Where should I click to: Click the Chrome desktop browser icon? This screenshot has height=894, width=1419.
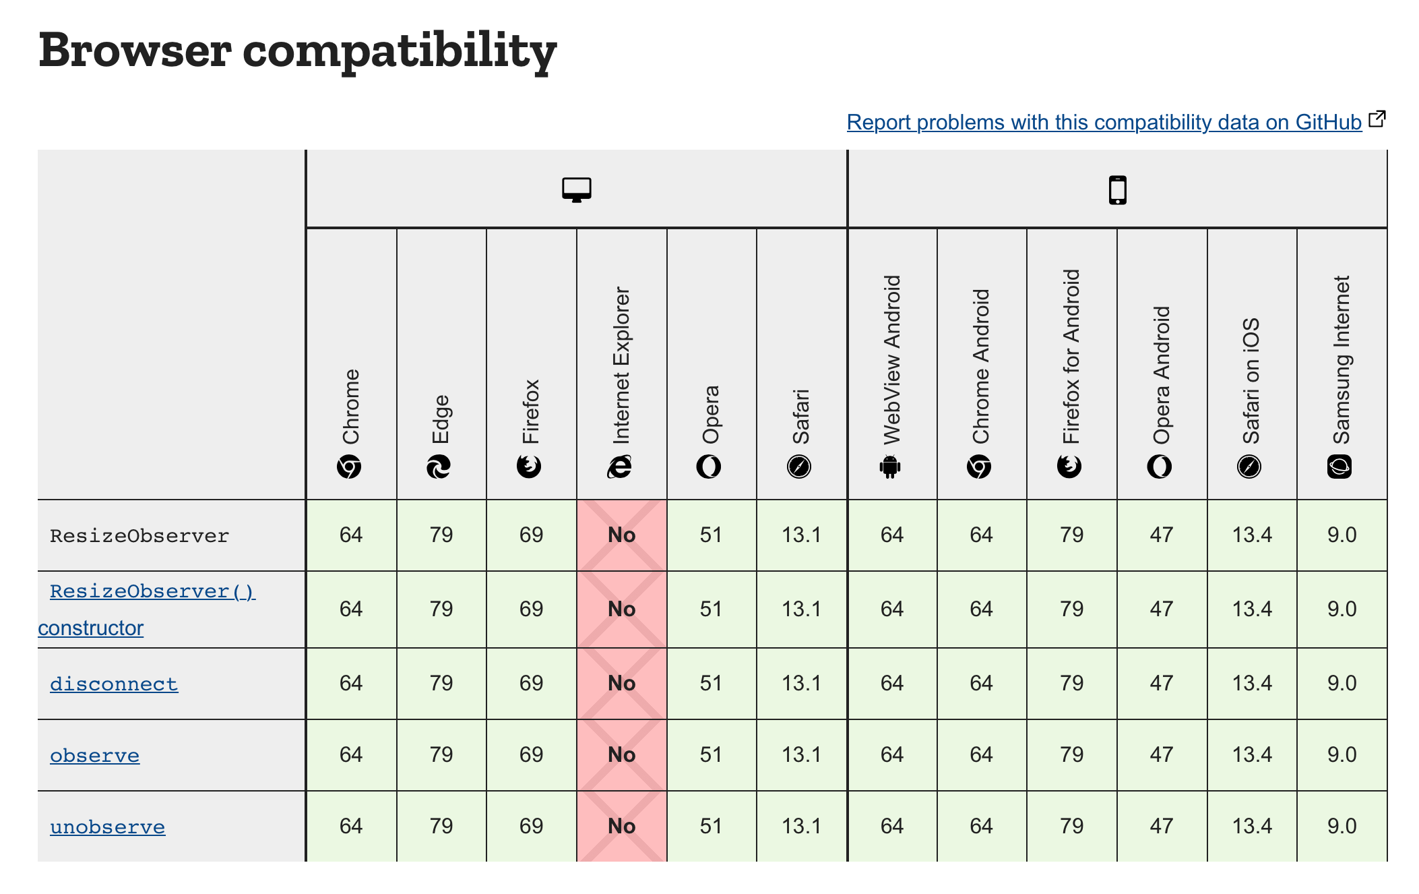click(x=349, y=467)
